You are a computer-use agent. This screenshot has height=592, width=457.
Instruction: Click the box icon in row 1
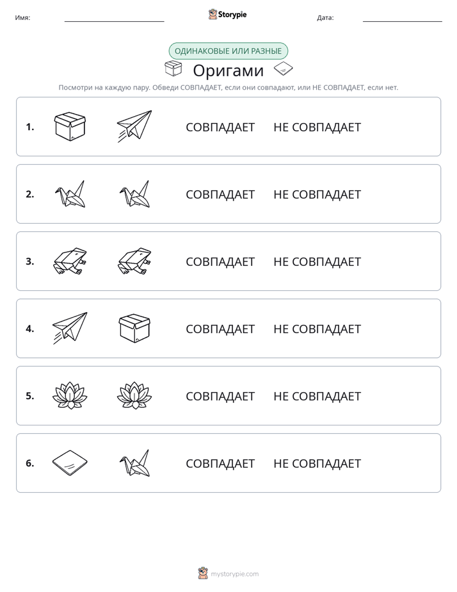[x=70, y=126]
